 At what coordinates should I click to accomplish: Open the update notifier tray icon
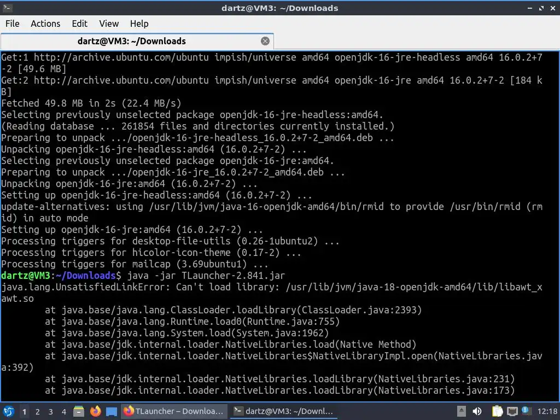click(526, 411)
